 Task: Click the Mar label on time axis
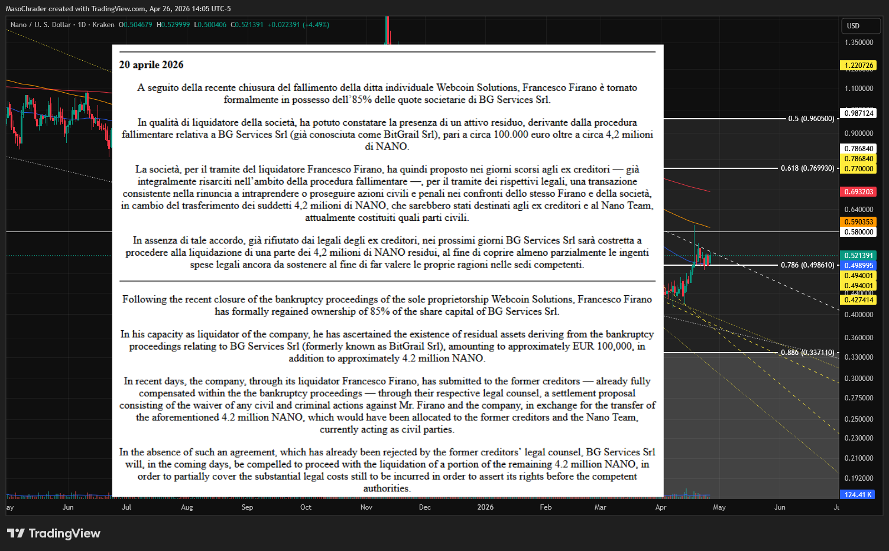pyautogui.click(x=600, y=507)
